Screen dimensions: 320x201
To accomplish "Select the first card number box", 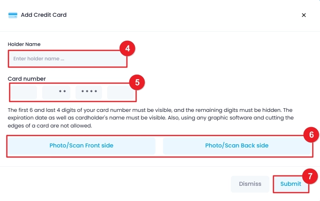I will 24,92.
